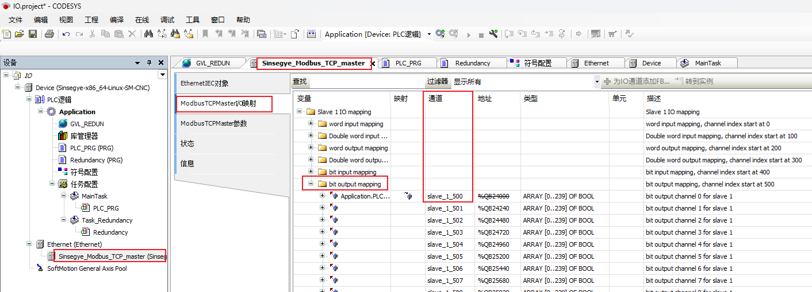Open the 显示所有 filter dropdown
812x292 pixels.
596,82
